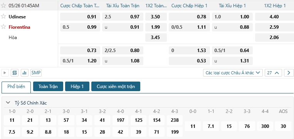Pick draw odds 3.45 full match
Viewport: 294px width, 139px height.
(x=156, y=38)
